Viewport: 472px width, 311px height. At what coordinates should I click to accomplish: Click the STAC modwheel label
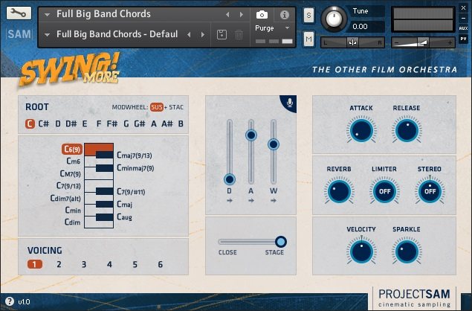click(x=176, y=107)
